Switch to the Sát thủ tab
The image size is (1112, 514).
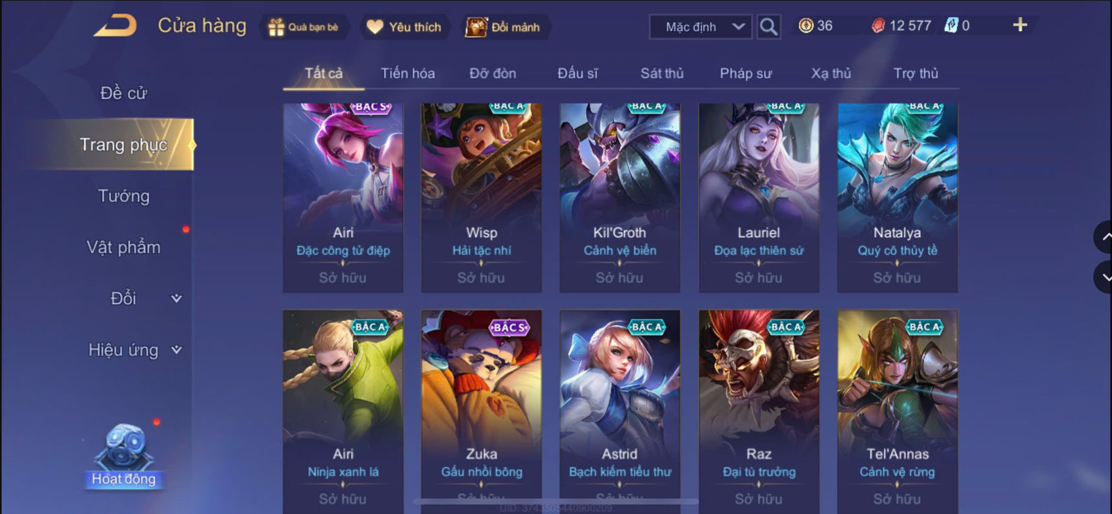[662, 74]
